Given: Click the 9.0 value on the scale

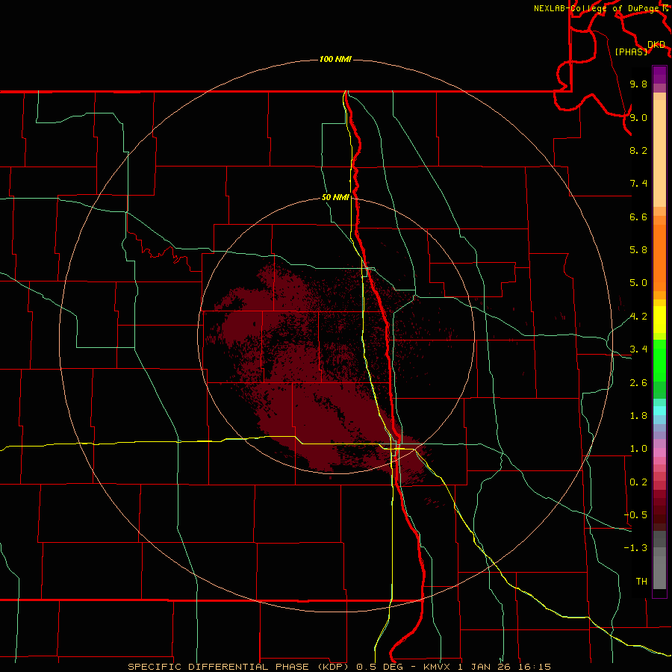Looking at the screenshot, I should coord(638,117).
